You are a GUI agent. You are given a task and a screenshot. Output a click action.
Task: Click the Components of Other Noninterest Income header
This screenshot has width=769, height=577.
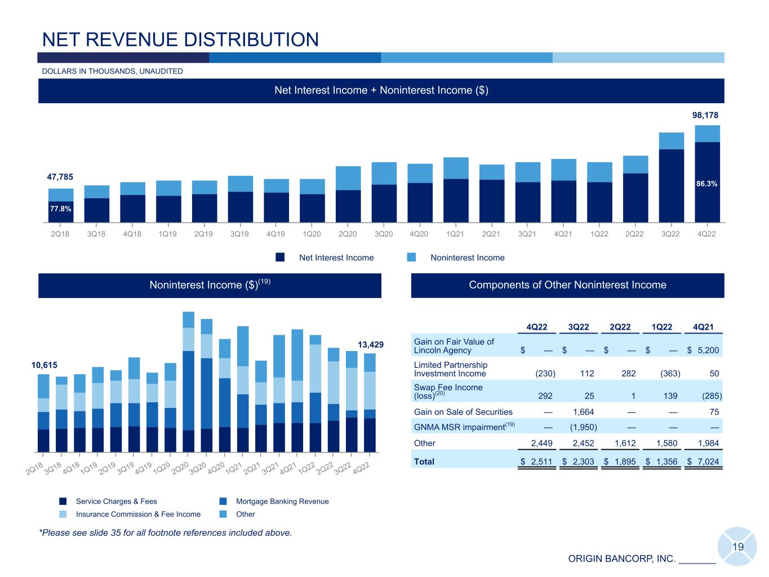[567, 285]
